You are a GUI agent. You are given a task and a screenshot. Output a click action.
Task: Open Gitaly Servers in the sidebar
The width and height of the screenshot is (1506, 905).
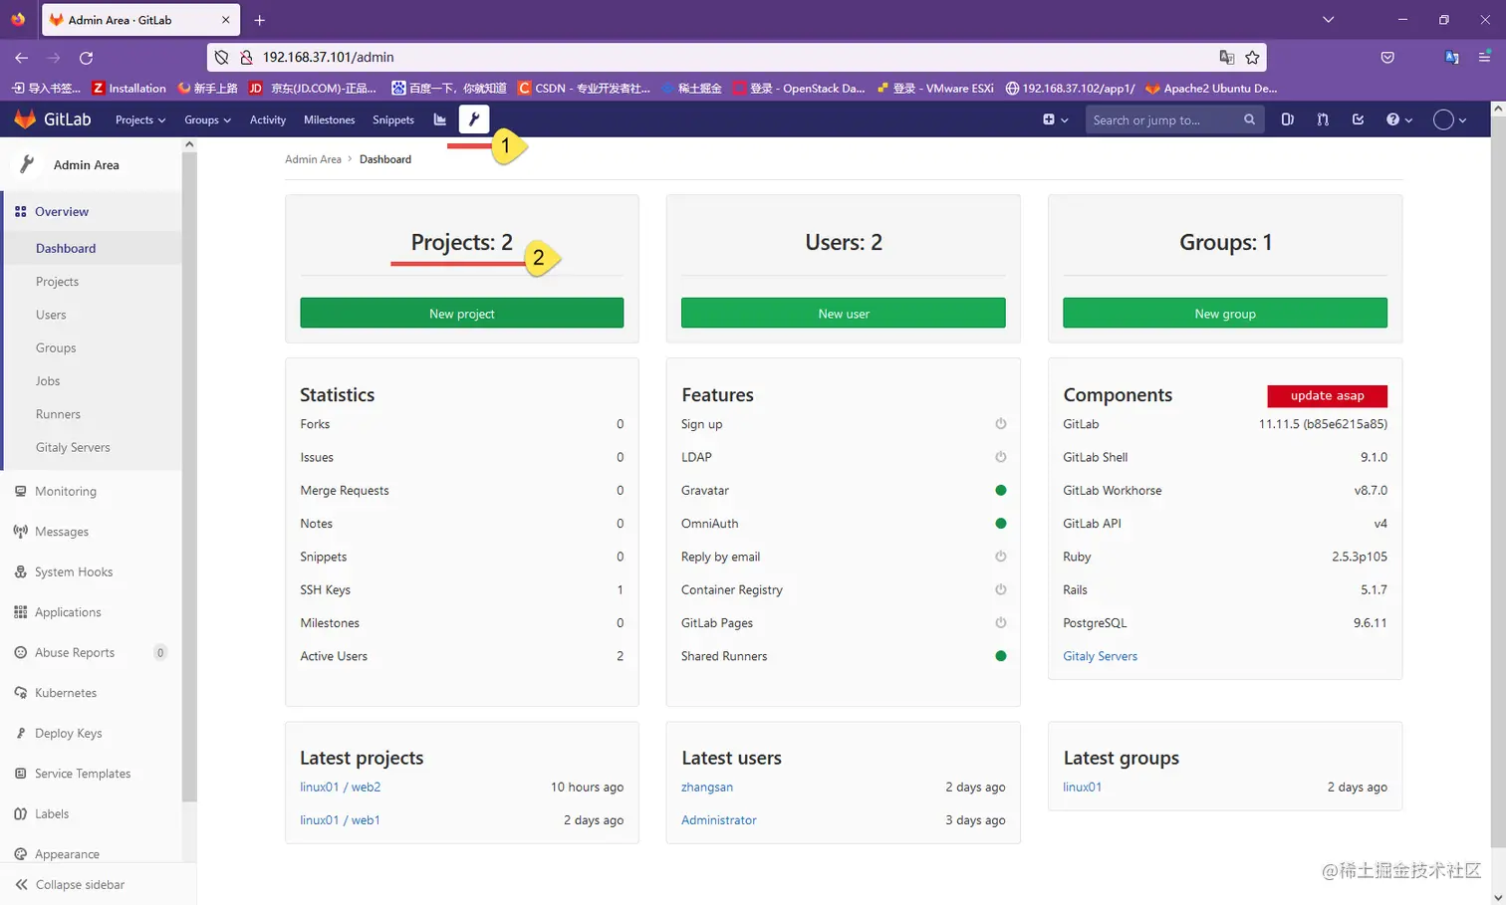tap(73, 447)
